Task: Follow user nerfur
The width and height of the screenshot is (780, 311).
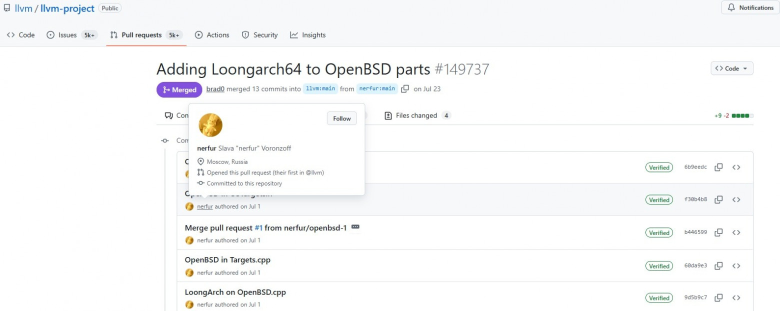Action: tap(341, 118)
